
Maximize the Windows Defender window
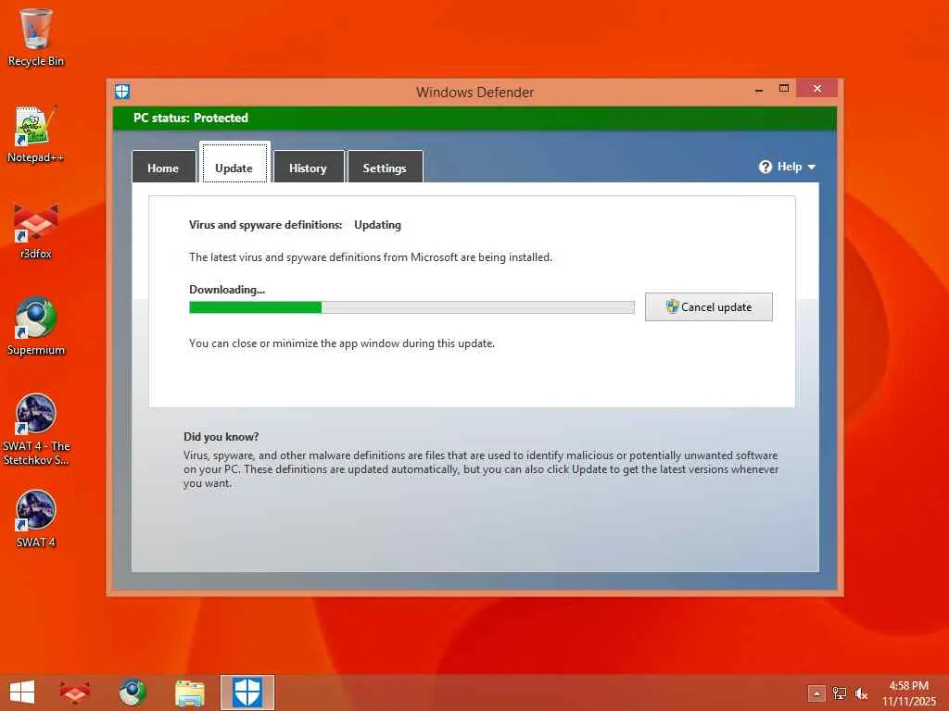(784, 89)
